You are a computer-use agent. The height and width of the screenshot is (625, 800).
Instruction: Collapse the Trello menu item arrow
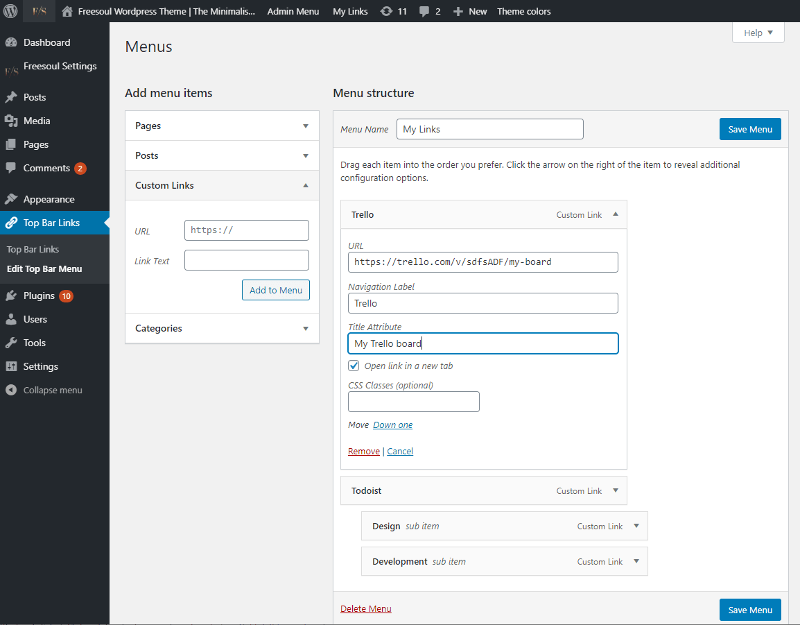click(616, 214)
